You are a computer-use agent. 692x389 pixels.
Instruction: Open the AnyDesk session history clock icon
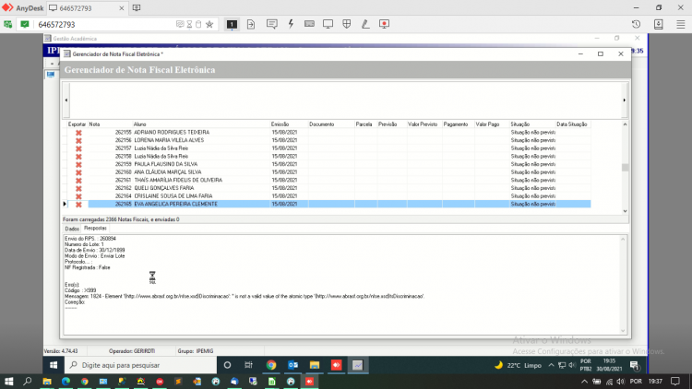tap(636, 24)
